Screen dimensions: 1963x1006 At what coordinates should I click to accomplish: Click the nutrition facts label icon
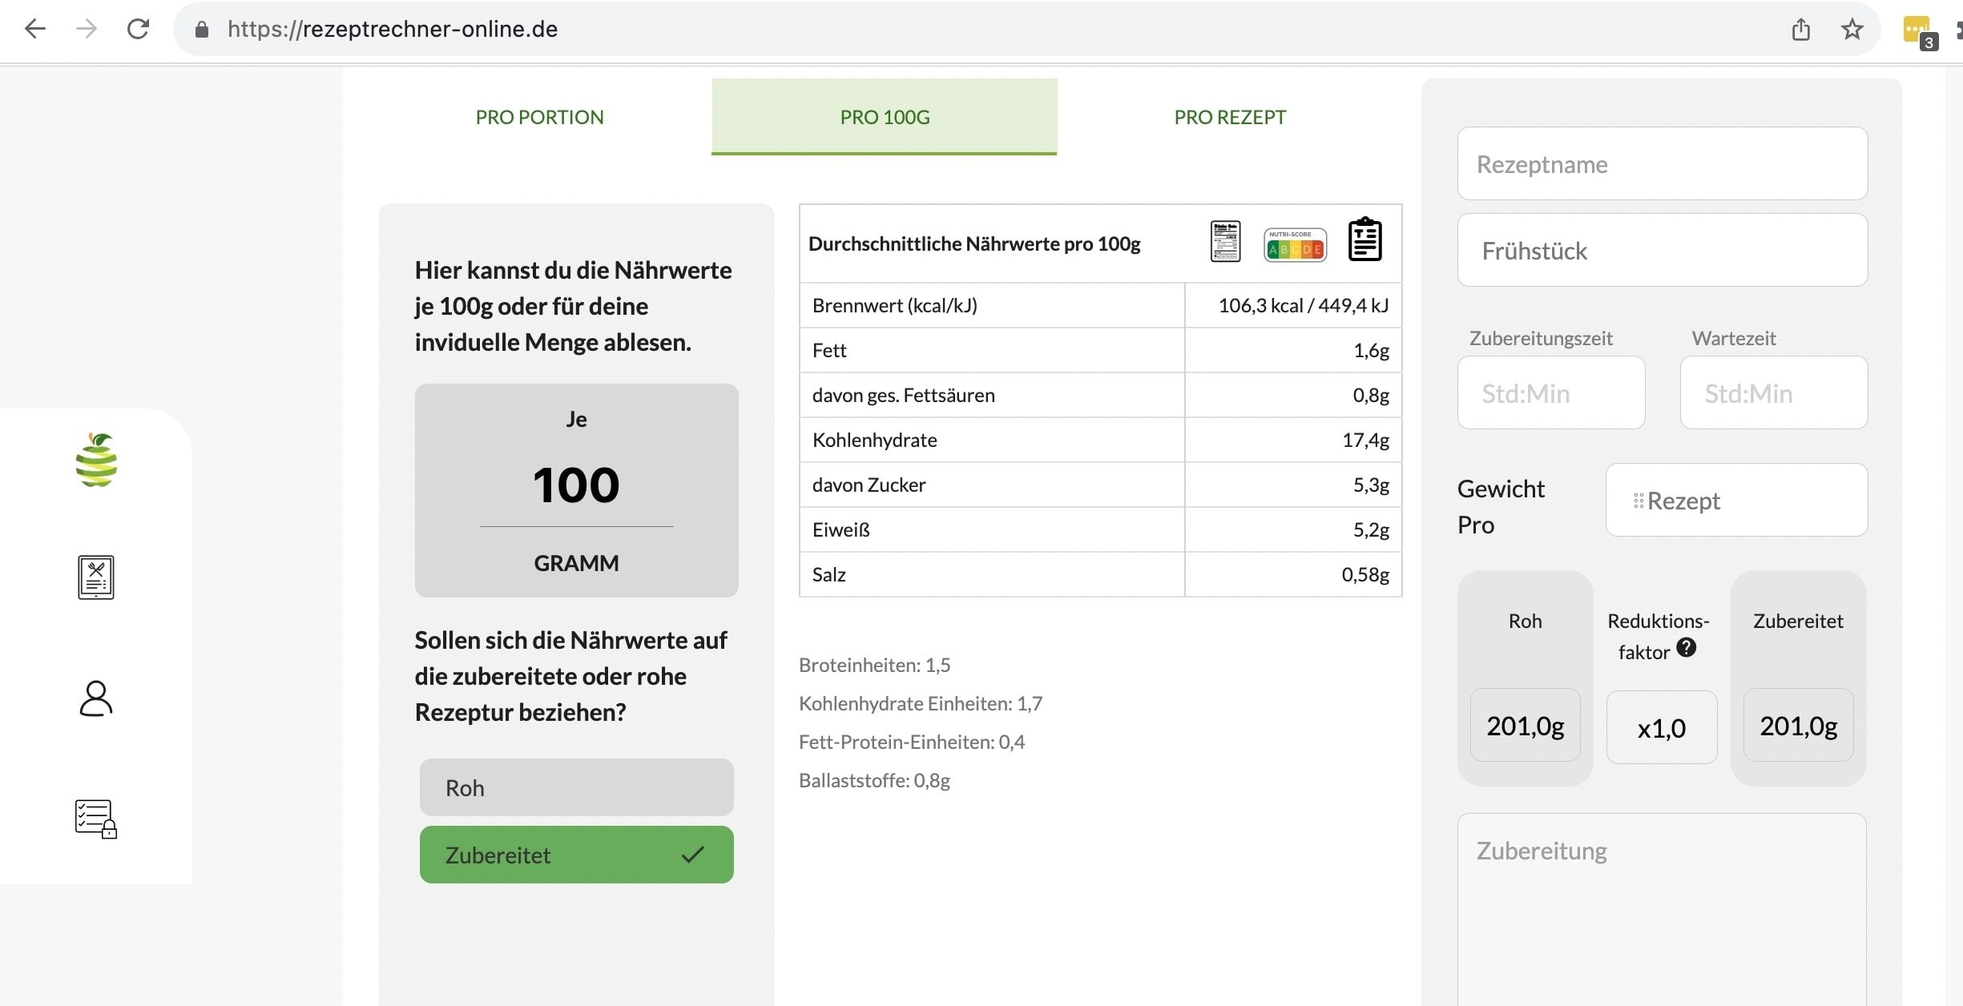click(x=1225, y=242)
